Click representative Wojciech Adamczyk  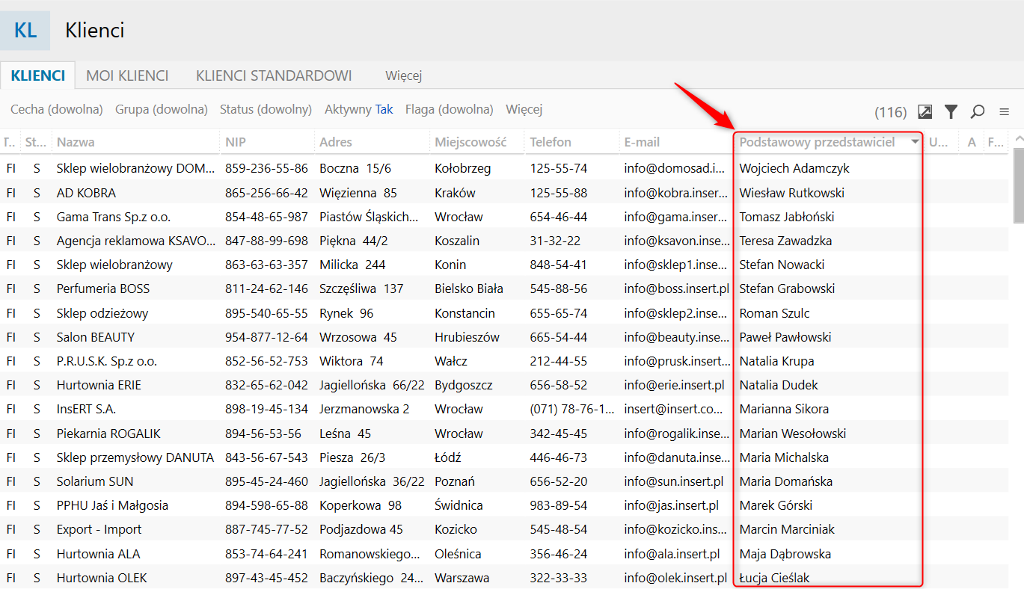click(x=794, y=169)
